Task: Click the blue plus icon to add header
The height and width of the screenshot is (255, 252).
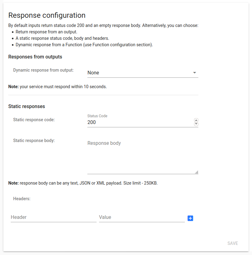Action: [x=190, y=218]
